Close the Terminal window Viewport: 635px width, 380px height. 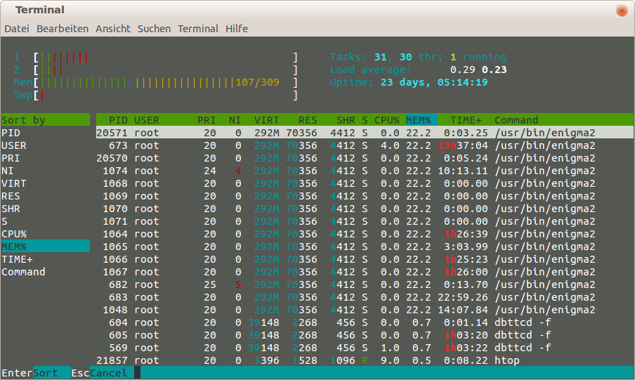pyautogui.click(x=621, y=11)
